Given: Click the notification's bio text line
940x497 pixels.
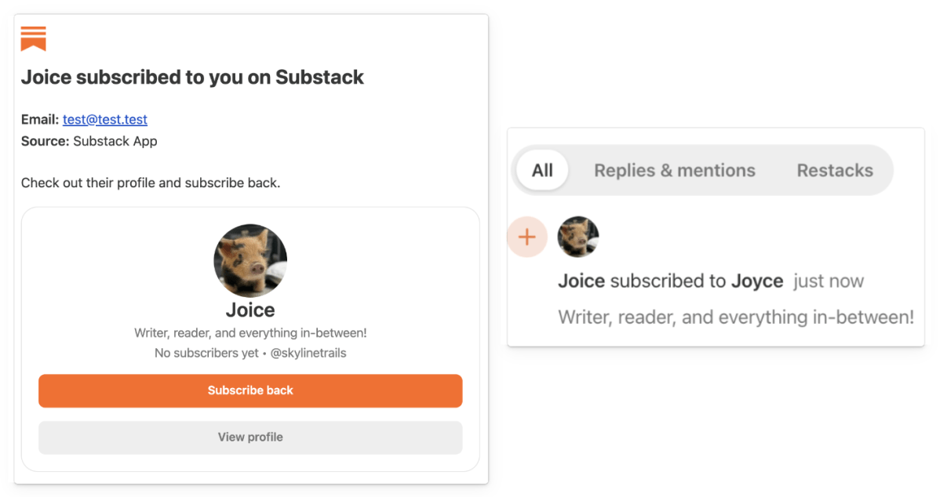Looking at the screenshot, I should click(735, 317).
